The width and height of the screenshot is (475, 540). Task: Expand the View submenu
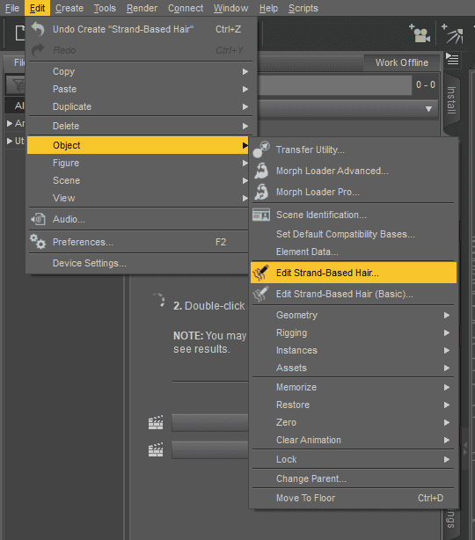pyautogui.click(x=138, y=198)
